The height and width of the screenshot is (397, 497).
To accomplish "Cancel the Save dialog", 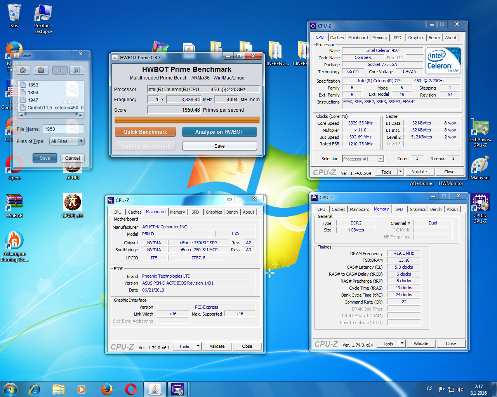I will click(x=72, y=158).
